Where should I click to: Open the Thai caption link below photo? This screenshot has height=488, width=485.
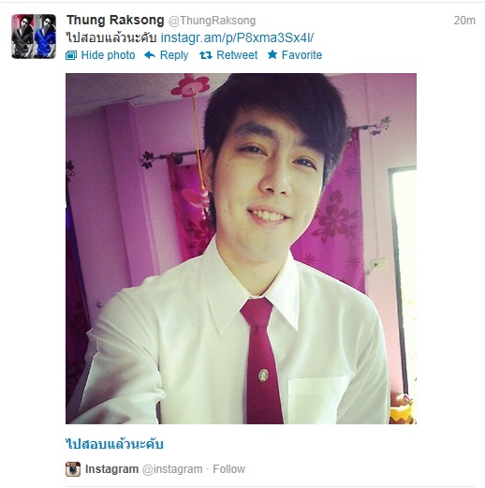pos(114,444)
